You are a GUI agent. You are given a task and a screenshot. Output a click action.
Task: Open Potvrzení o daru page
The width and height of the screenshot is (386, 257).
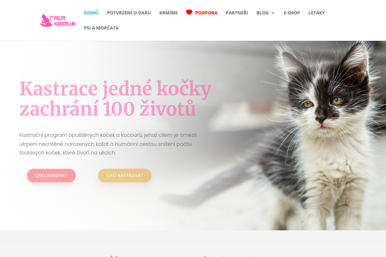pos(129,13)
